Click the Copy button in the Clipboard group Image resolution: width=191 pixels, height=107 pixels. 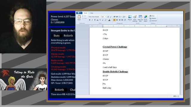pyautogui.click(x=84, y=18)
